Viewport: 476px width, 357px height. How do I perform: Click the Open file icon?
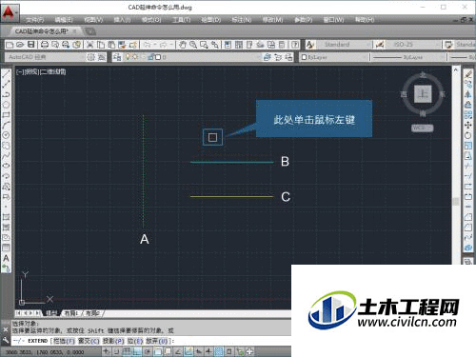click(20, 45)
